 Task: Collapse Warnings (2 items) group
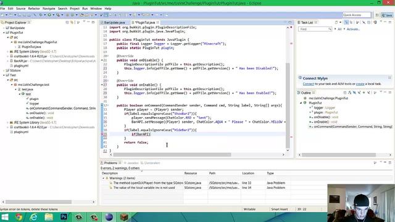click(x=103, y=178)
